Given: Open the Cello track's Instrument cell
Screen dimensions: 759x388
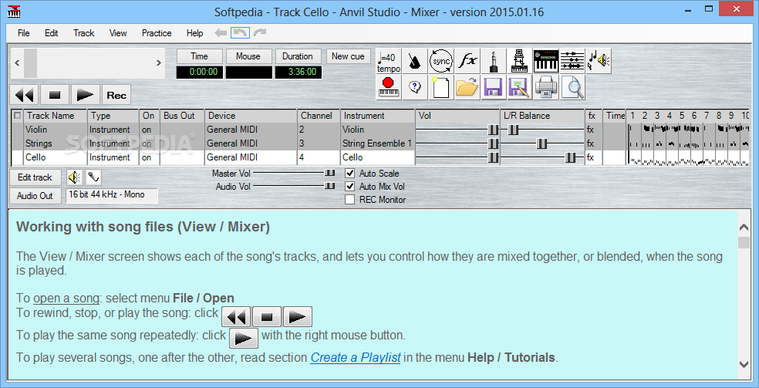Looking at the screenshot, I should pyautogui.click(x=377, y=157).
